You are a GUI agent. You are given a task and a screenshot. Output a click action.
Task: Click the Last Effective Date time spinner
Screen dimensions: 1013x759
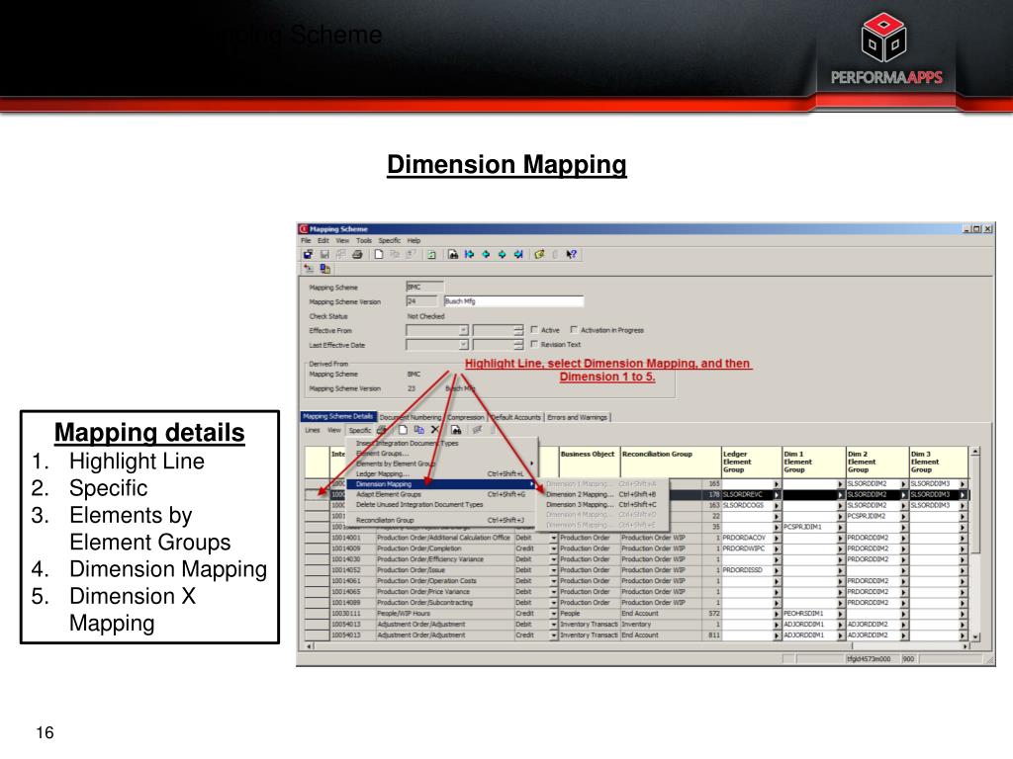[518, 345]
